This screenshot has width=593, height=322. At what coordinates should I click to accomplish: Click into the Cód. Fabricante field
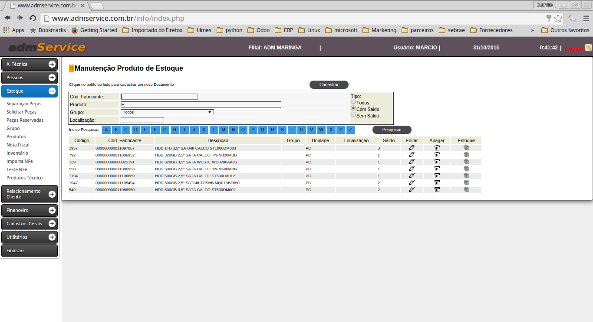[x=159, y=97]
